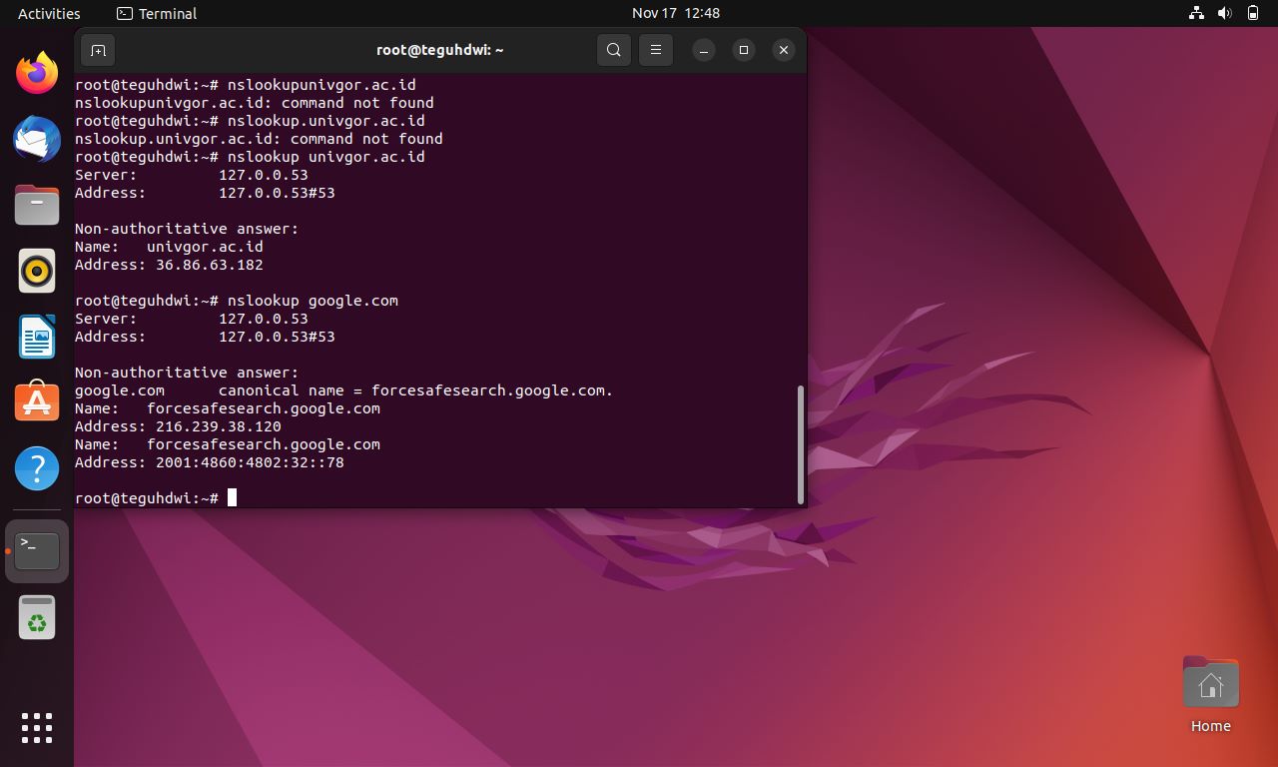Open the Terminal app menu in top bar
The image size is (1278, 767).
[x=157, y=13]
